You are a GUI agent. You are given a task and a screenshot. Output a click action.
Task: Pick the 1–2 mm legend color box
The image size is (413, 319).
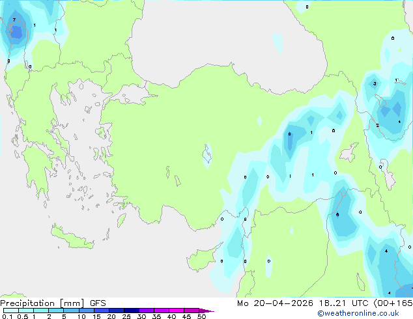point(41,311)
